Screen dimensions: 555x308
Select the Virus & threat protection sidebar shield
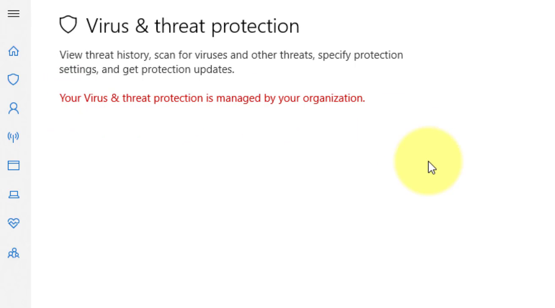coord(13,80)
